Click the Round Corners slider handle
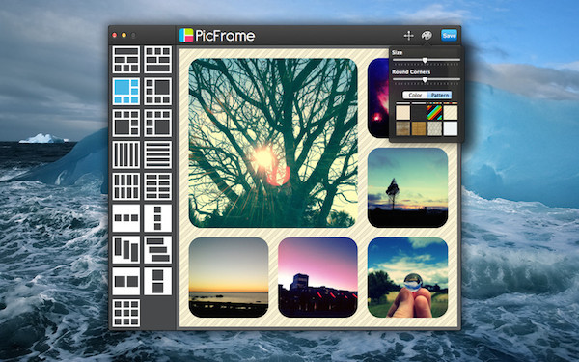Screen dimensions: 579x362 click(425, 80)
